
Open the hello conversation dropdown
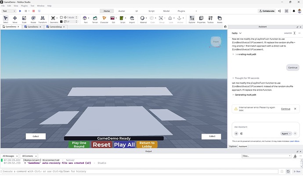click(237, 33)
